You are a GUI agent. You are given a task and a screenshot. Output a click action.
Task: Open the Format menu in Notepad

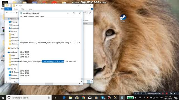[31, 17]
